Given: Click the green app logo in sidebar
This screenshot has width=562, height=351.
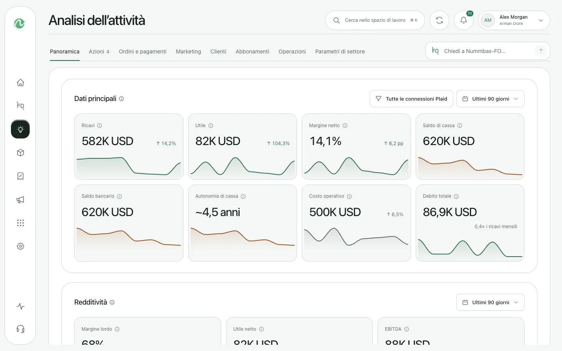Looking at the screenshot, I should [20, 23].
